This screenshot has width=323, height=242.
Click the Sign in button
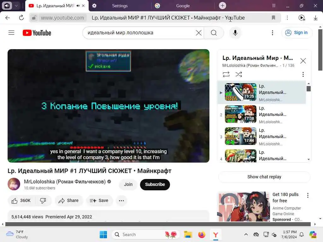(297, 32)
